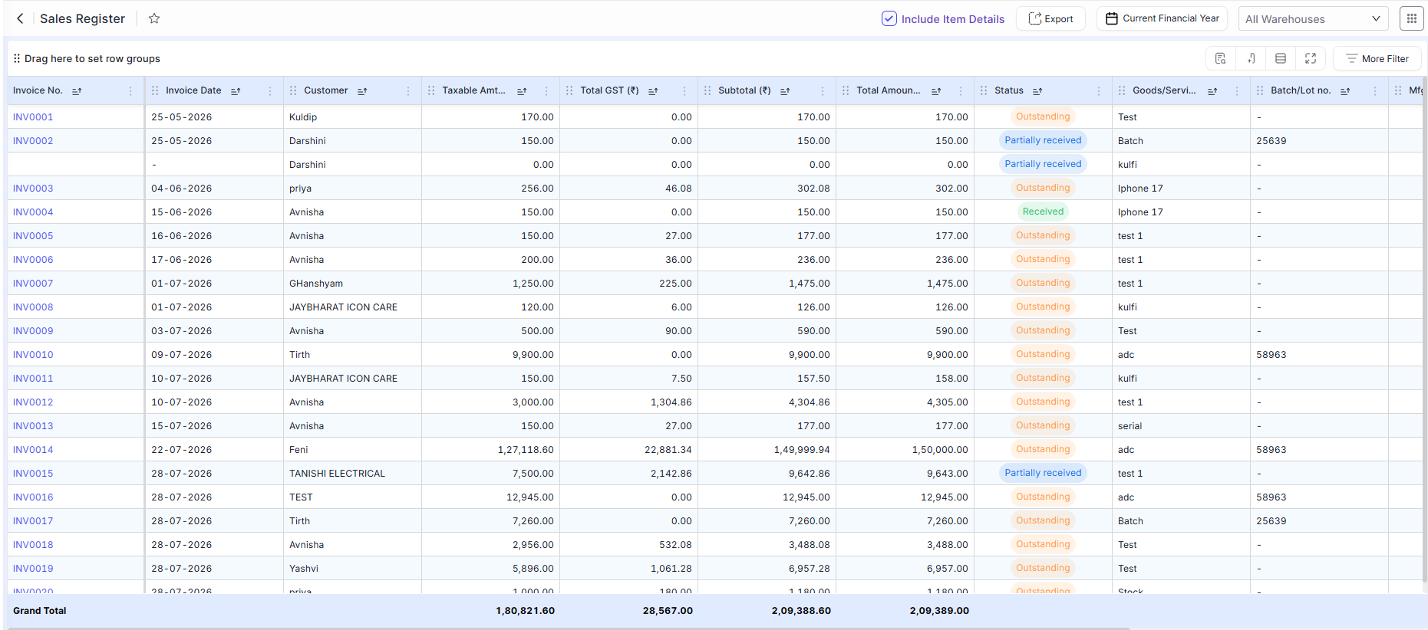Go back using the back arrow
The width and height of the screenshot is (1428, 630).
(20, 18)
